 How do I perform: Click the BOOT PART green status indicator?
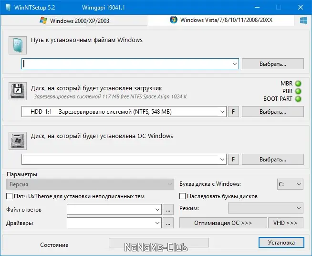point(298,99)
